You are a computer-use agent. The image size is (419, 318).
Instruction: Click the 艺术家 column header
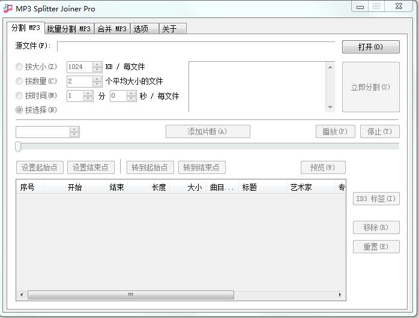(310, 187)
